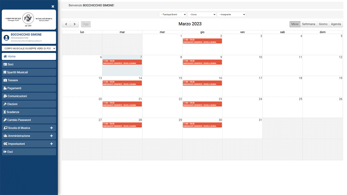This screenshot has height=195, width=347.
Task: Open the Spartiti Musicali section
Action: pos(29,72)
